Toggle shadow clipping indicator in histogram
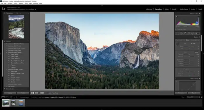 point(177,17)
